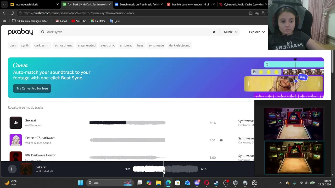
Task: Select the atmospheric tag chip
Action: 64,45
